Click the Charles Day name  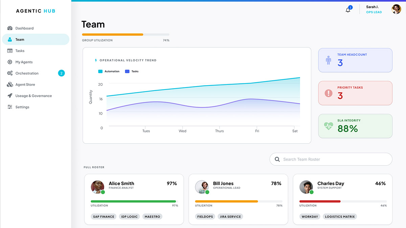tap(331, 183)
